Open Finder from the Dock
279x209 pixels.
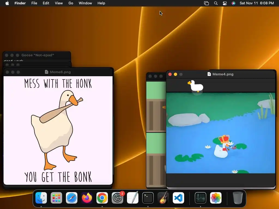click(41, 198)
